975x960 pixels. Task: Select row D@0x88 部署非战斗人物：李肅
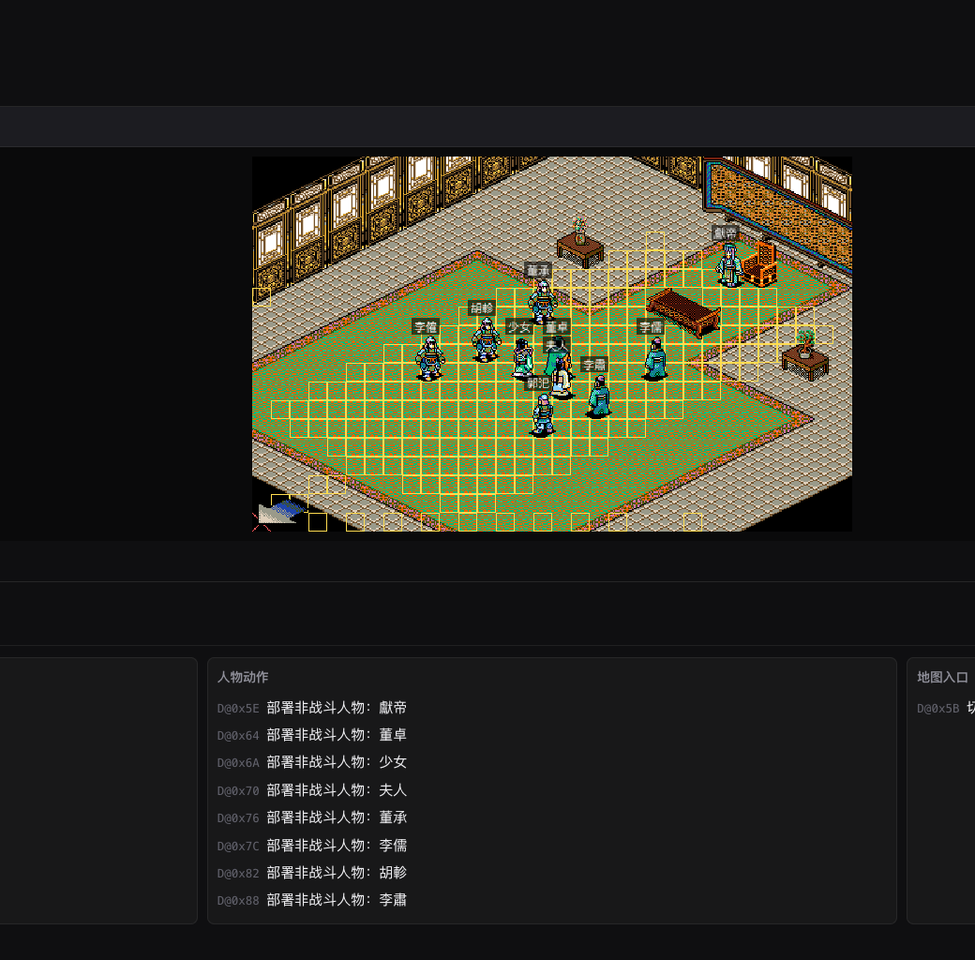tap(551, 900)
